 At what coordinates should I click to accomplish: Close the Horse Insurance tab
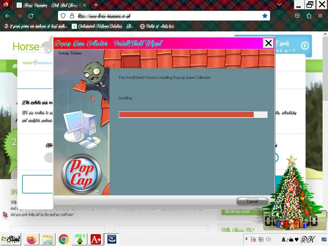click(x=84, y=5)
